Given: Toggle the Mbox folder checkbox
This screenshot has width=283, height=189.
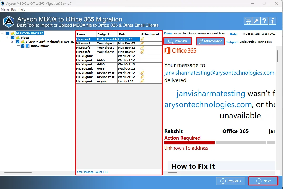Looking at the screenshot, I should pyautogui.click(x=13, y=38).
